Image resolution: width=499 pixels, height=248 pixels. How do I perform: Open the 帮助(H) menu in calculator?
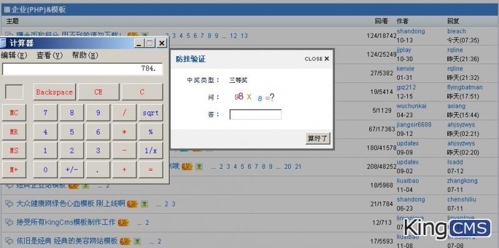pyautogui.click(x=85, y=55)
